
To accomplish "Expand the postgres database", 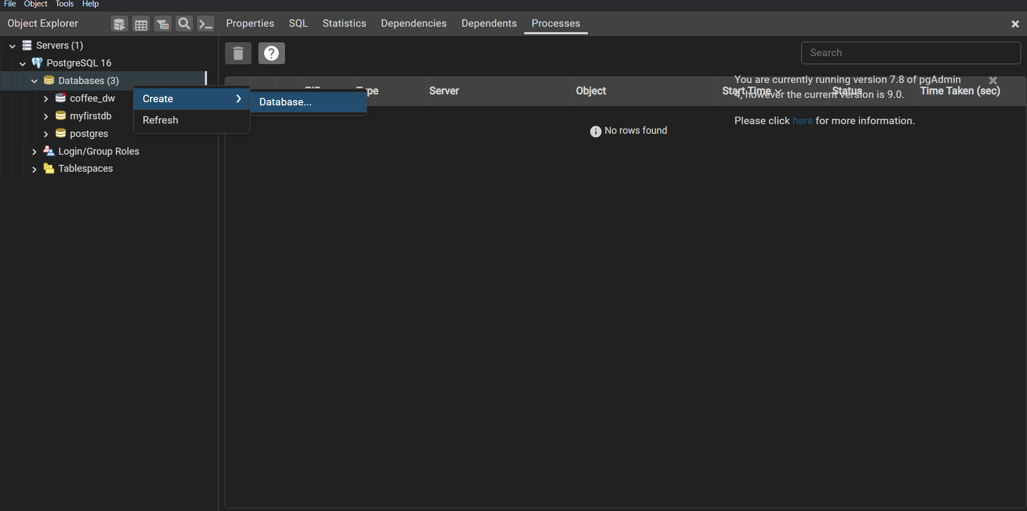I will point(46,134).
